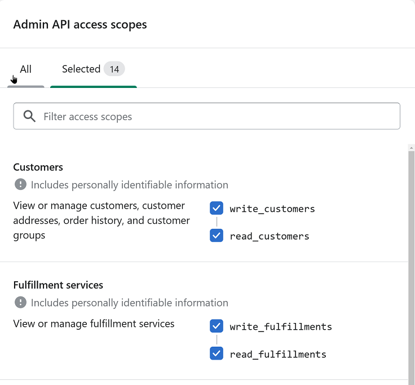Click the write_customers scope label
This screenshot has height=385, width=415.
click(x=272, y=209)
